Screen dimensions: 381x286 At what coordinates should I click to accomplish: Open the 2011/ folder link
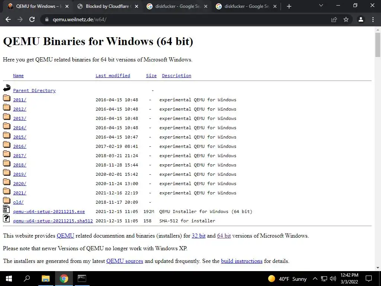tap(20, 100)
